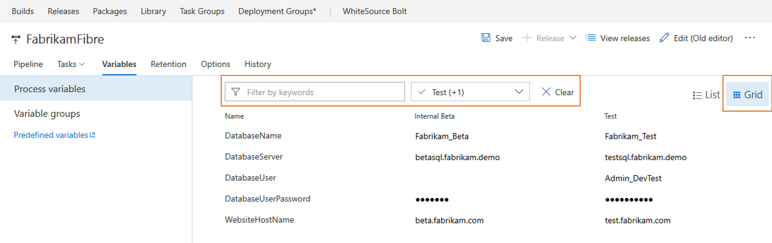Click the pencil icon for Edit (Old editor)
The image size is (772, 243).
[x=664, y=38]
